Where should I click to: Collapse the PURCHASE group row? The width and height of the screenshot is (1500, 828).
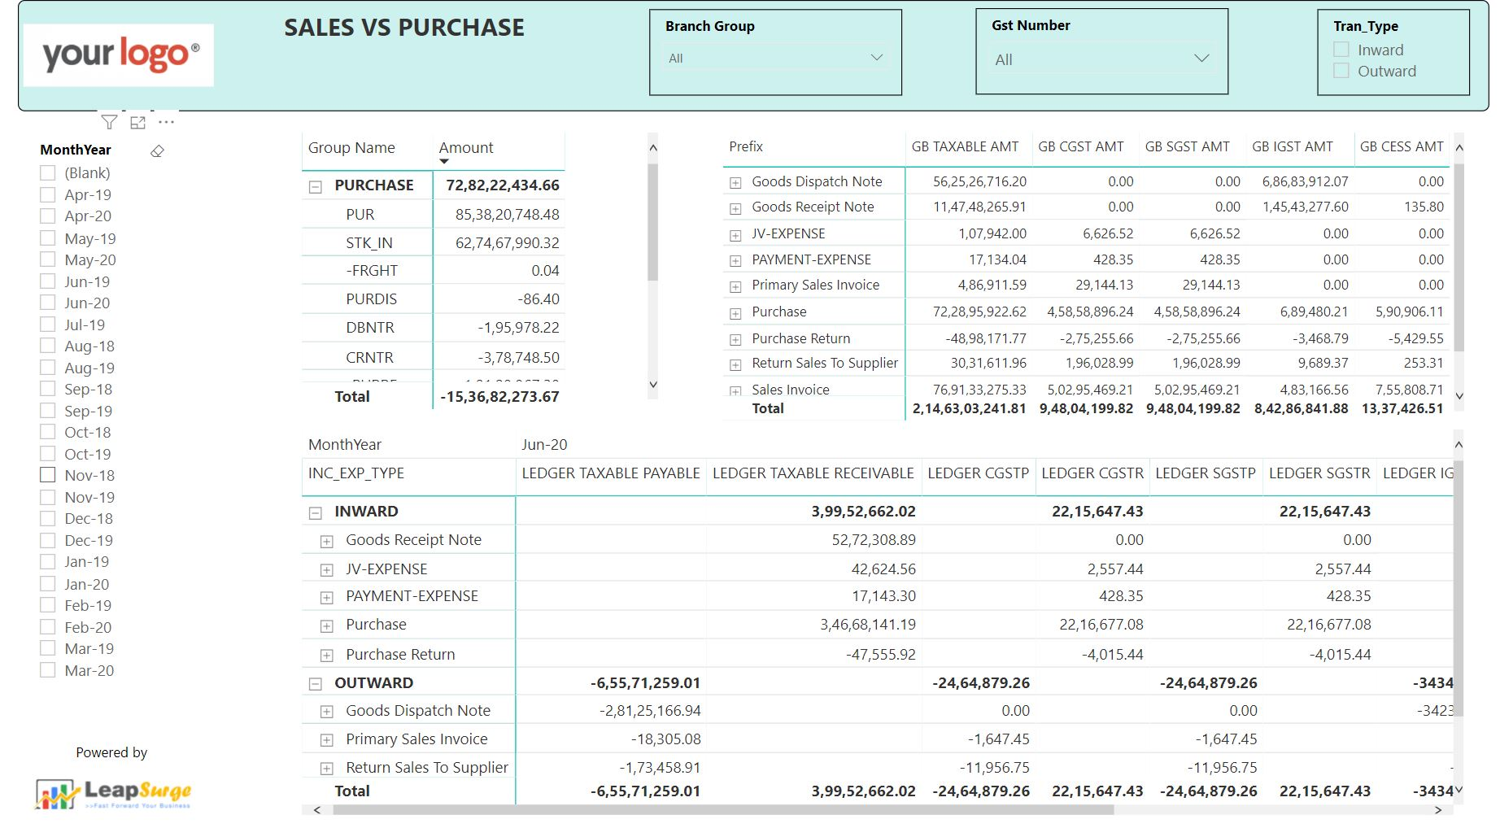pyautogui.click(x=316, y=186)
